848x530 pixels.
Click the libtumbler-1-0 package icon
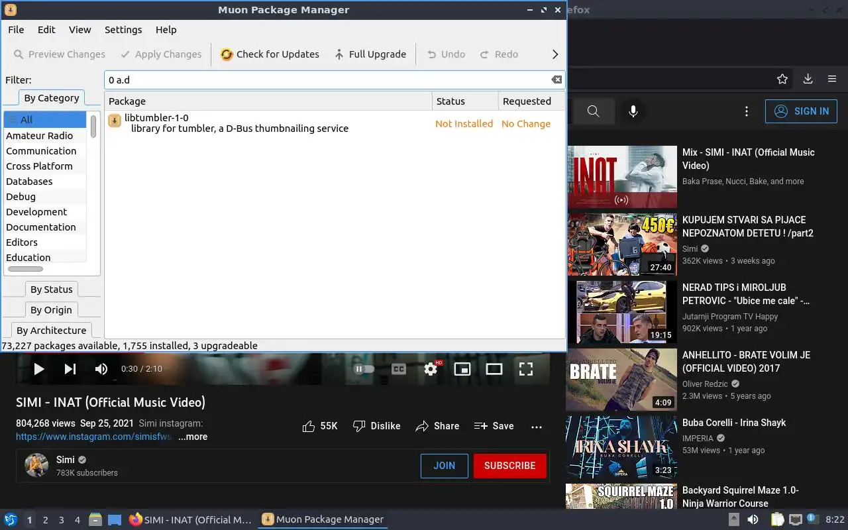[115, 121]
